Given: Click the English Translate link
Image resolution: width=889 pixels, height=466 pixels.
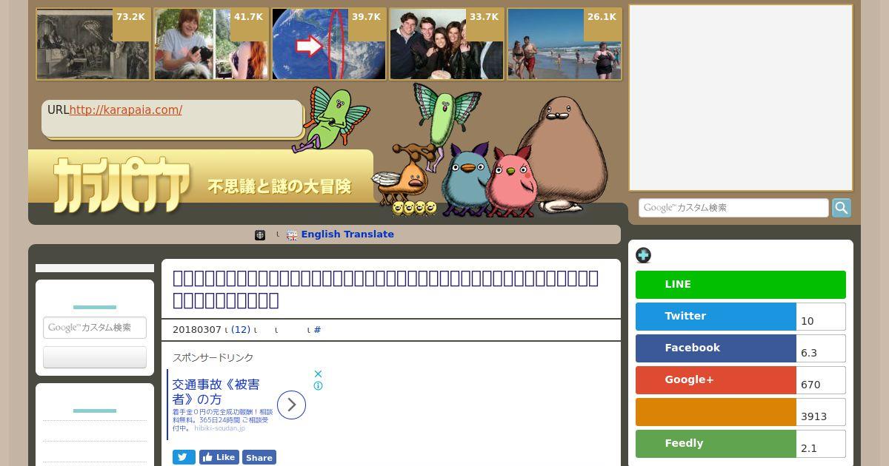Looking at the screenshot, I should (347, 234).
